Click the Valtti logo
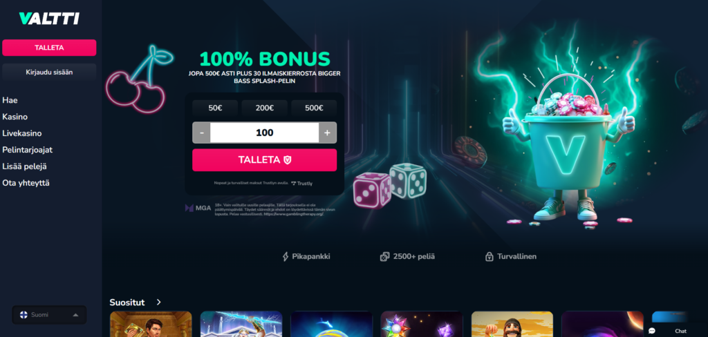The height and width of the screenshot is (337, 708). (49, 19)
